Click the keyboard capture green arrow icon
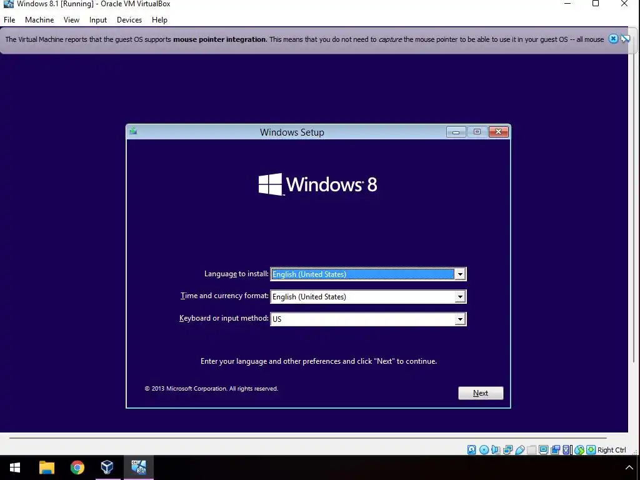 (x=591, y=450)
